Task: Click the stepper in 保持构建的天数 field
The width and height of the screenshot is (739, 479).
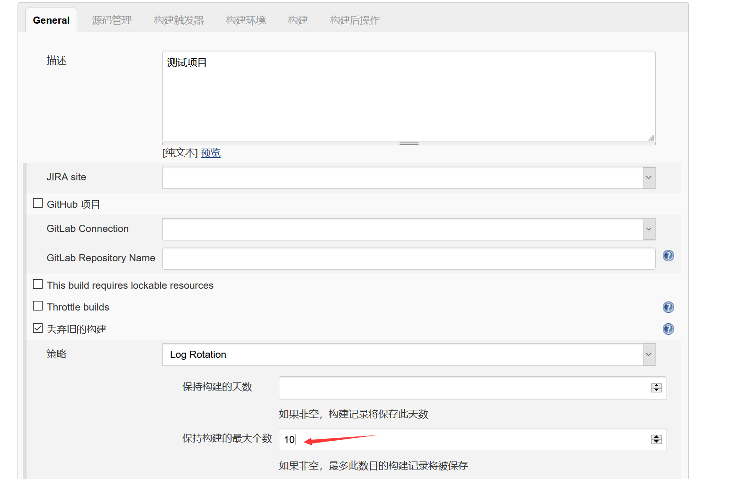Action: (x=656, y=388)
